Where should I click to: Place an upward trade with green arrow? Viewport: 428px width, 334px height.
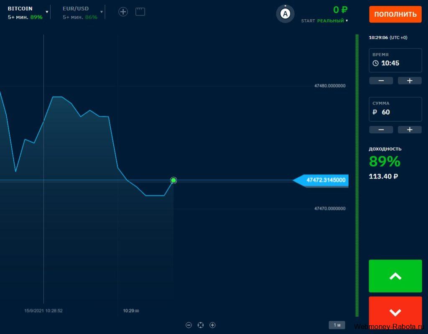395,276
